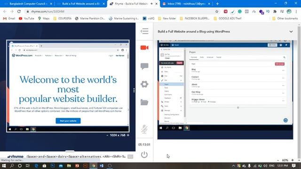Go back in browser history
This screenshot has height=169, width=301.
click(x=5, y=11)
